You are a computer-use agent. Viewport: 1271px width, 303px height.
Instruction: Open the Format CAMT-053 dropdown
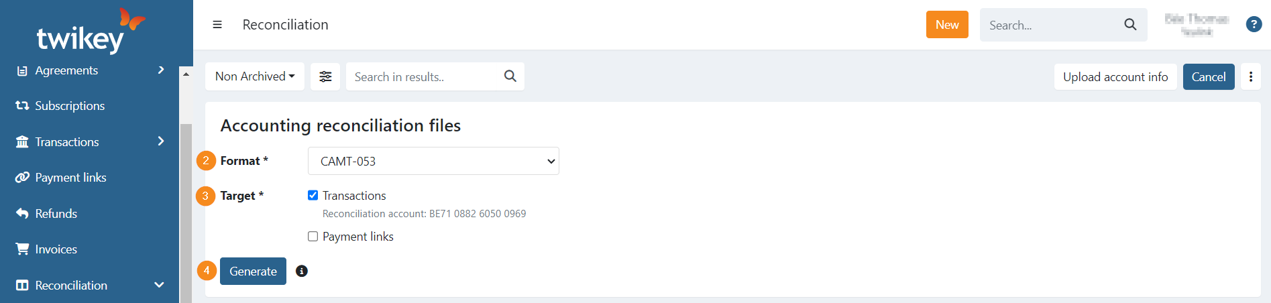433,161
